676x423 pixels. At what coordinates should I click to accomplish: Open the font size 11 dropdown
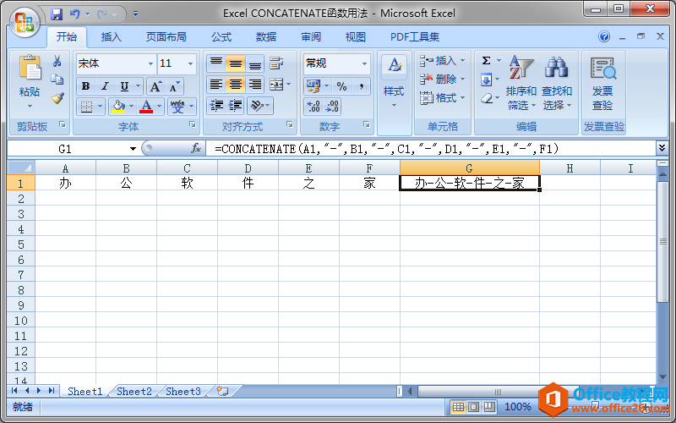[191, 63]
